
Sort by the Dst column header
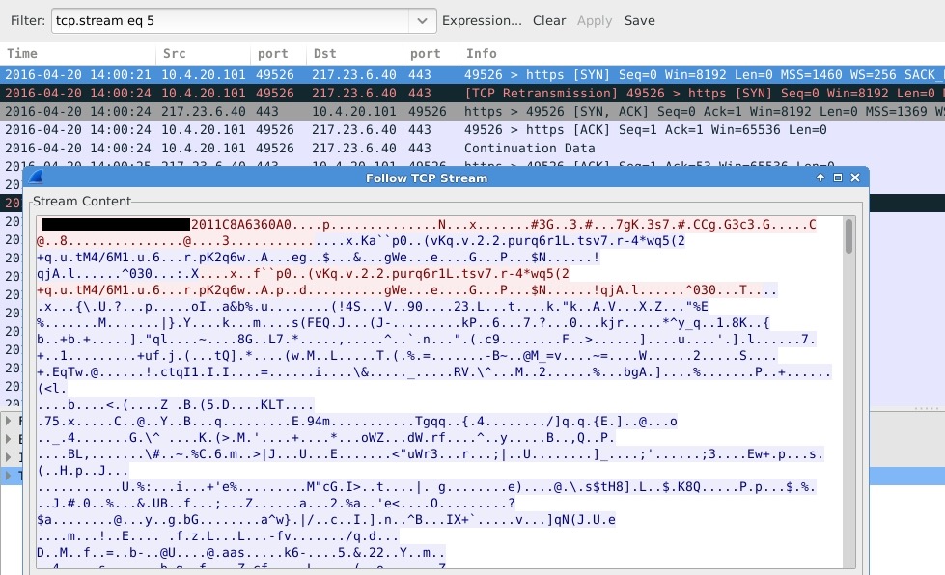323,54
